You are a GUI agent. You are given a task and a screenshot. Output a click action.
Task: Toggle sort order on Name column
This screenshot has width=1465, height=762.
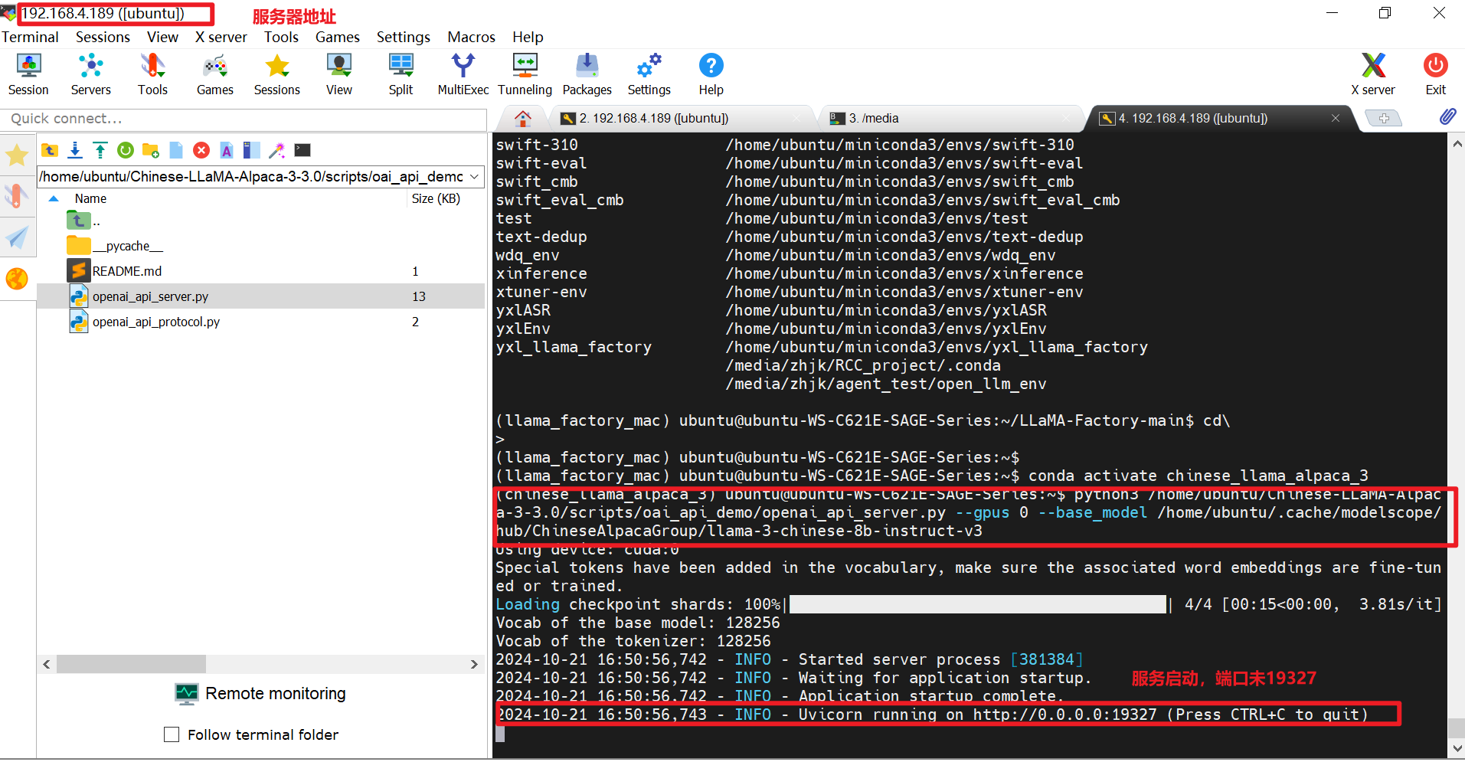coord(90,198)
